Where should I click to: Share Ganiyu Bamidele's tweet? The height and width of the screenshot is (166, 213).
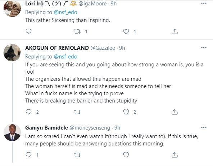(175, 155)
